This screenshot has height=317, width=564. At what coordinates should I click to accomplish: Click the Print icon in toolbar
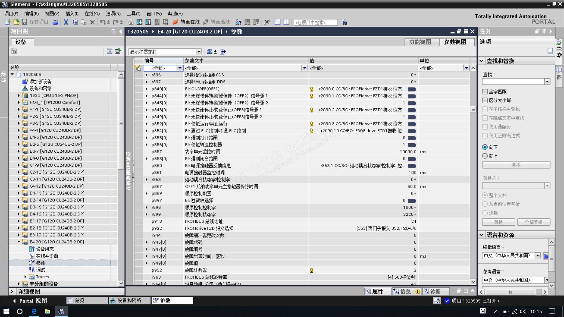point(55,22)
